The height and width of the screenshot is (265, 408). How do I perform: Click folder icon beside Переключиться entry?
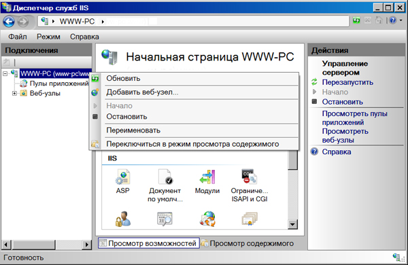click(95, 144)
